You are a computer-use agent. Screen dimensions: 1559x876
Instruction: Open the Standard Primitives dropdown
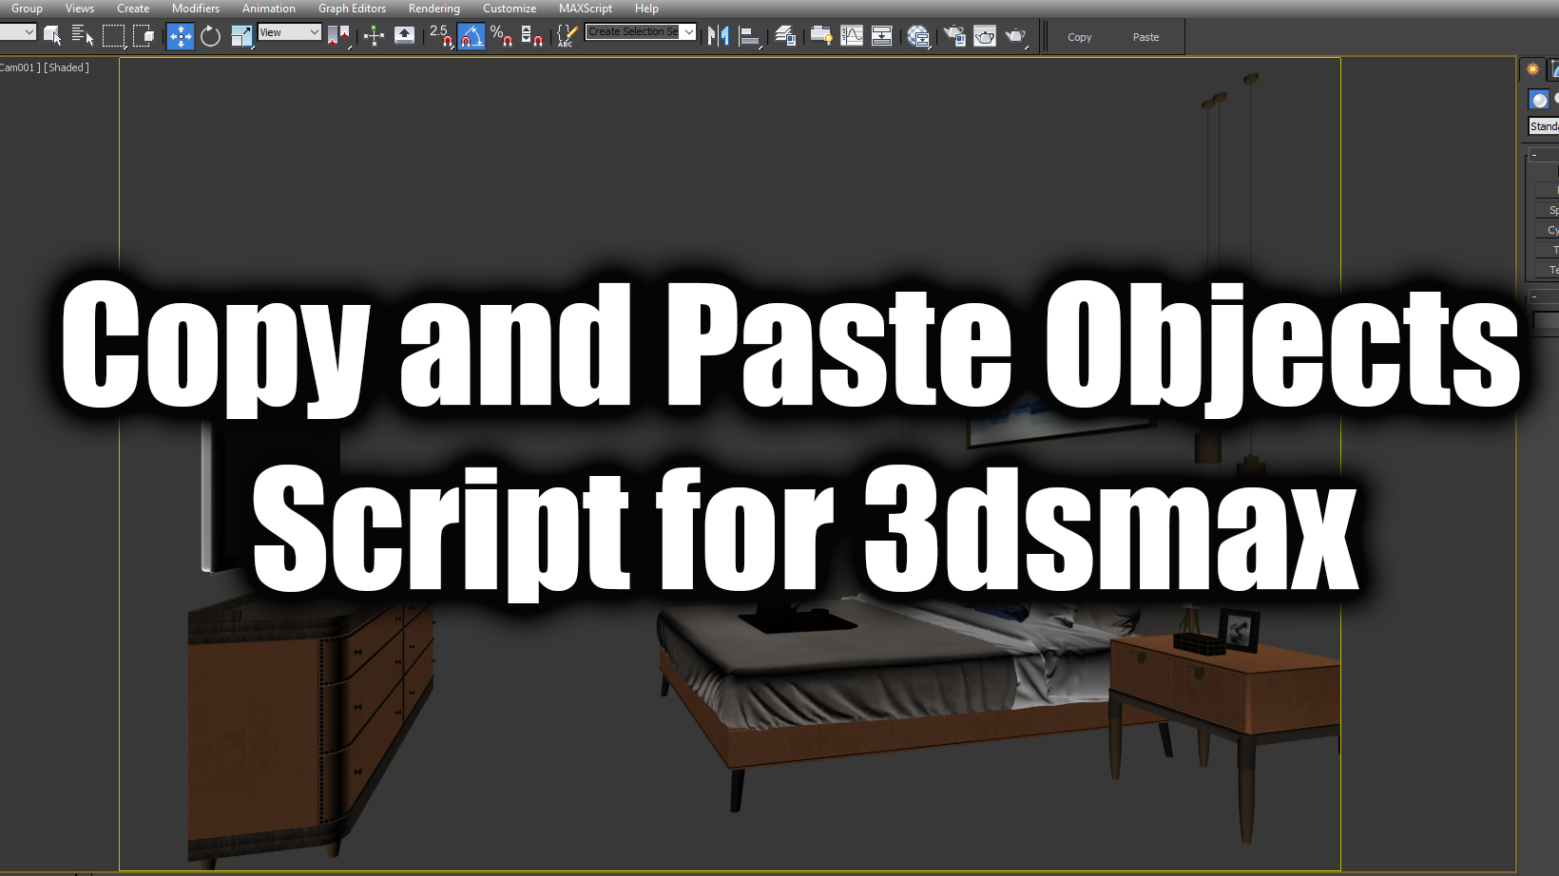(x=1544, y=125)
